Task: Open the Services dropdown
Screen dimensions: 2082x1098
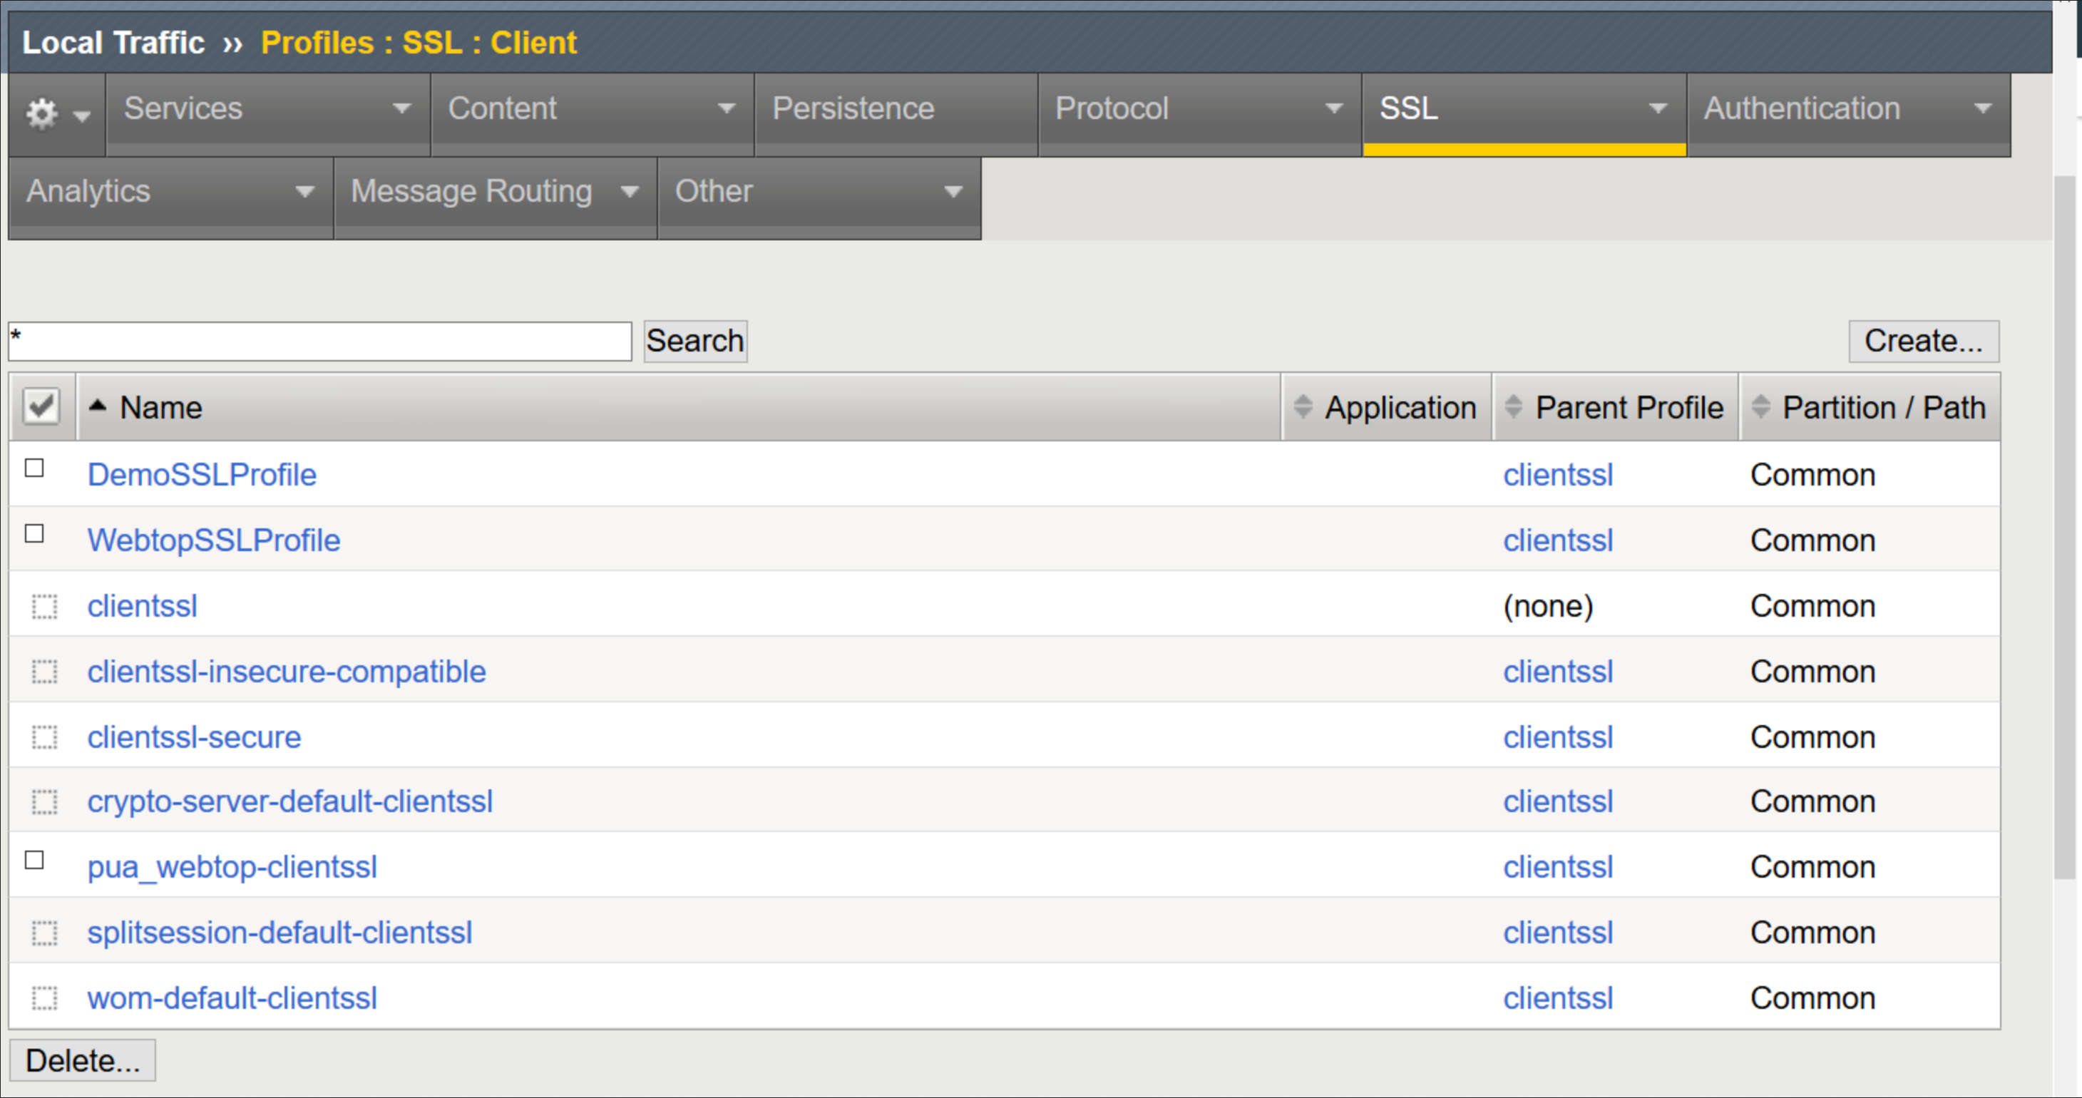Action: [x=267, y=108]
